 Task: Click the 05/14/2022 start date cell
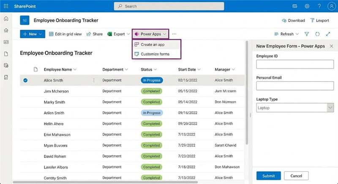[188, 102]
